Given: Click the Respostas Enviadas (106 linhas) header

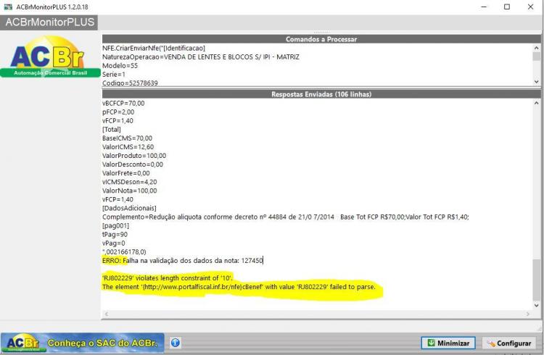Looking at the screenshot, I should click(321, 94).
